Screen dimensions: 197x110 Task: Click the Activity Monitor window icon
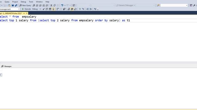pyautogui.click(x=191, y=5)
